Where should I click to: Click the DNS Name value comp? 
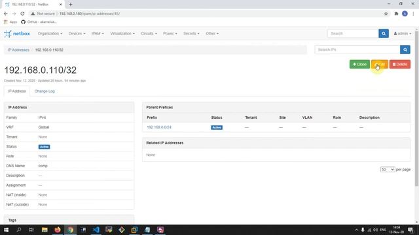pos(43,166)
